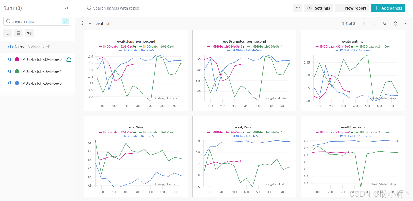Click the '1-6 of 8' pagination text

pyautogui.click(x=349, y=24)
